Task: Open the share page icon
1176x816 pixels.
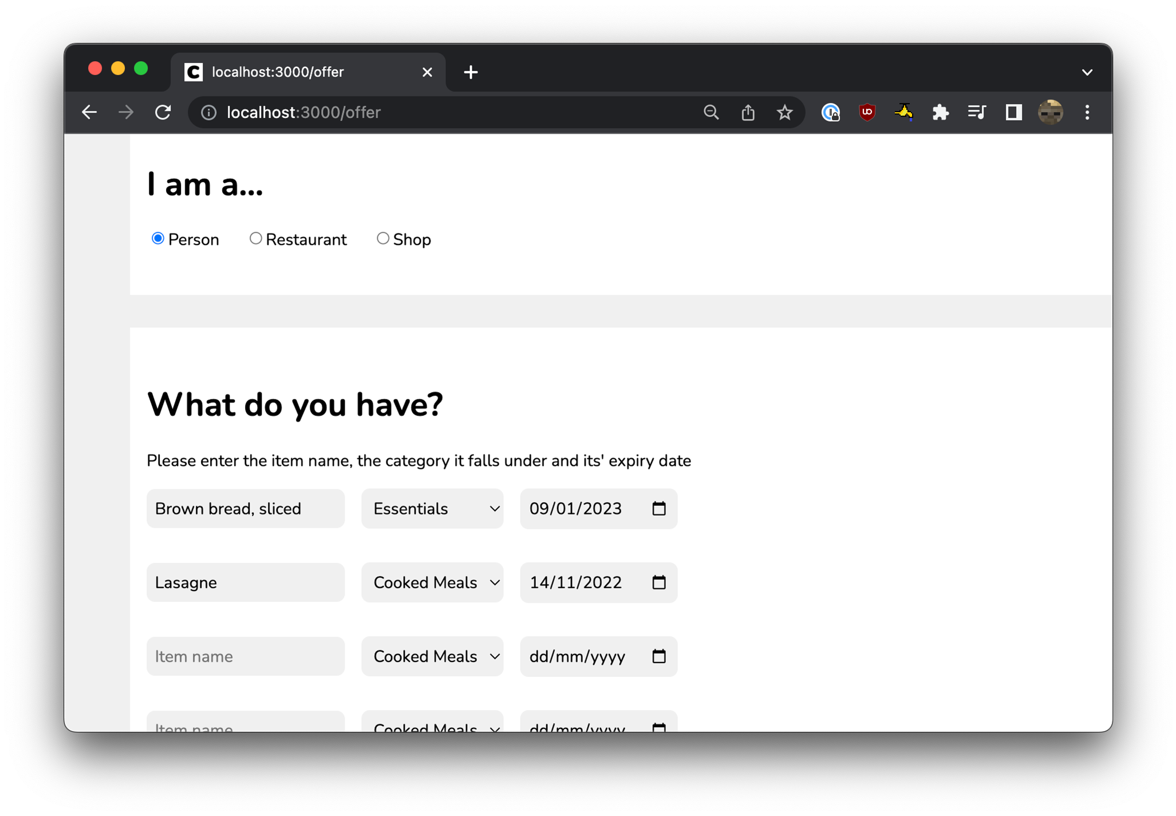Action: [x=748, y=112]
